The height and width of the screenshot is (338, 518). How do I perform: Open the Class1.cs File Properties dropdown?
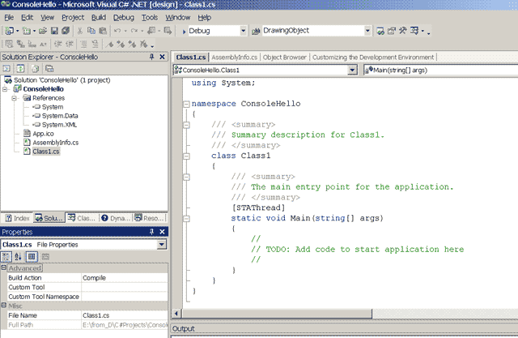162,245
